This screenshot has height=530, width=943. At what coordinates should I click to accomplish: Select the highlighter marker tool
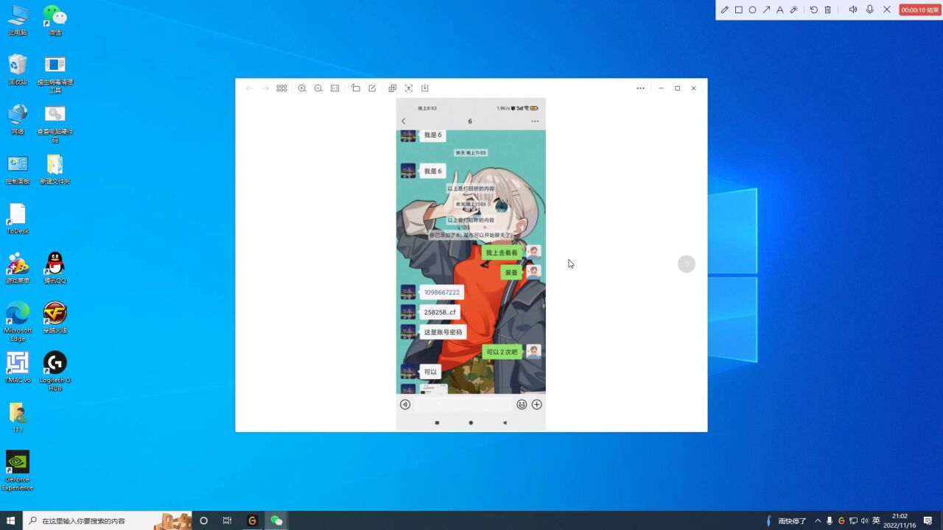794,10
